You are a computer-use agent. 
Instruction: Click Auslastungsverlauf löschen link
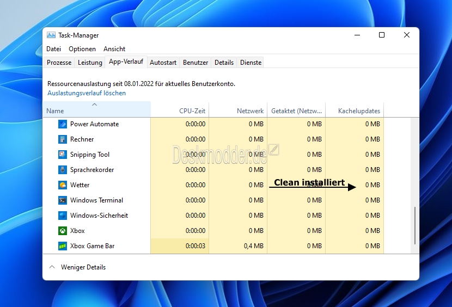pyautogui.click(x=87, y=93)
